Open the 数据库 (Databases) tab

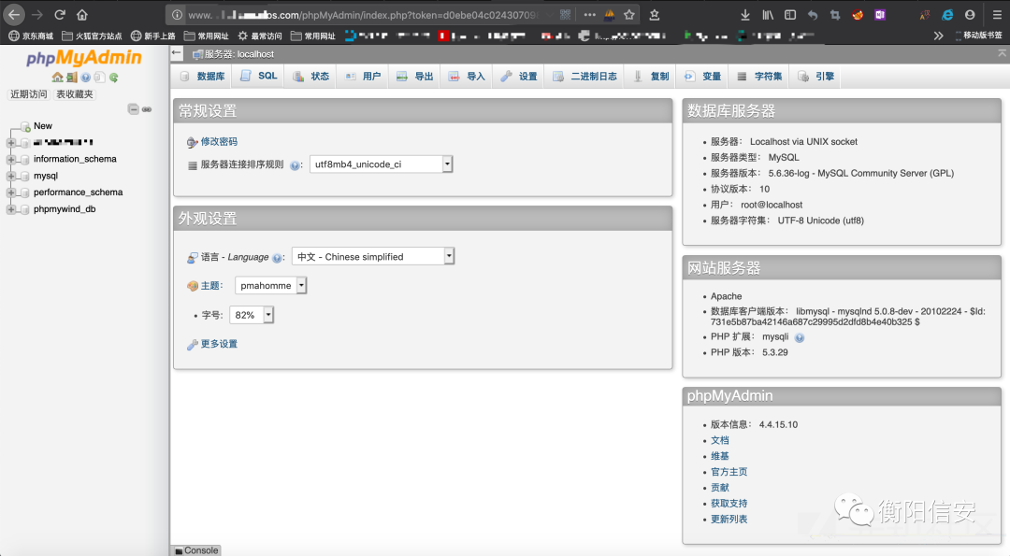pyautogui.click(x=203, y=76)
